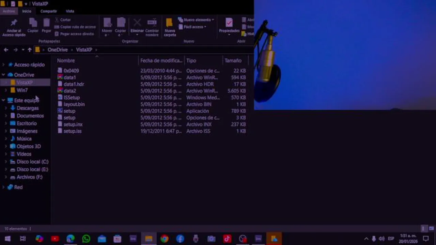Open Propiedades in the ribbon

(x=229, y=27)
